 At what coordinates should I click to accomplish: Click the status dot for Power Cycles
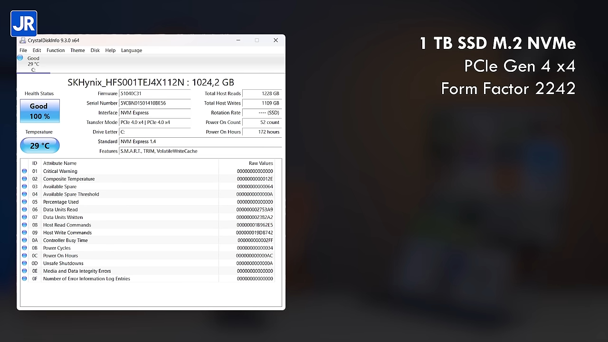coord(24,248)
